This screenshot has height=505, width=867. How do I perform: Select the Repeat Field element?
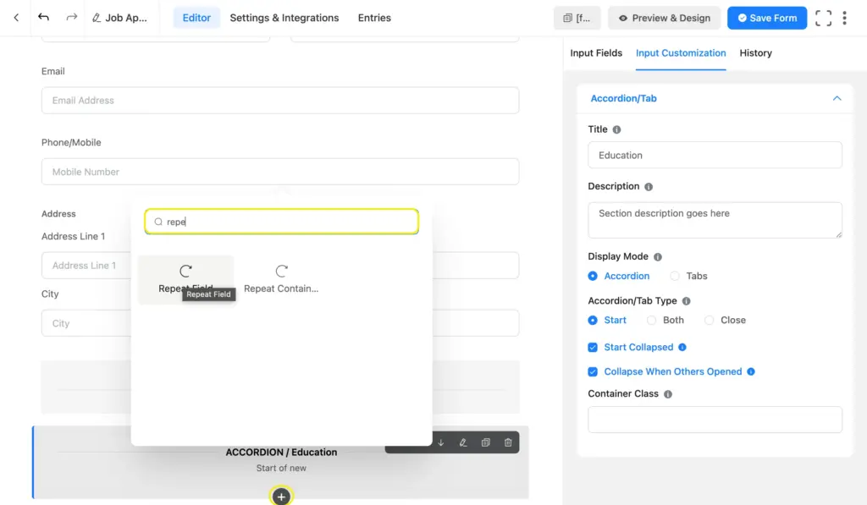pyautogui.click(x=185, y=279)
